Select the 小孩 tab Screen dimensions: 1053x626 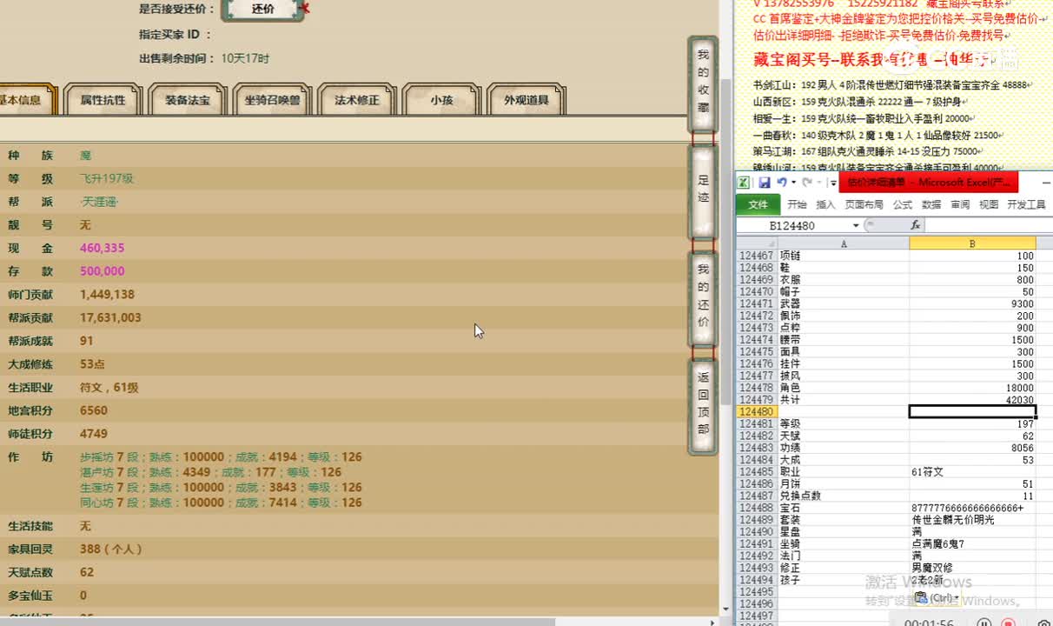(441, 100)
